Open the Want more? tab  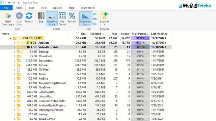(x=88, y=8)
